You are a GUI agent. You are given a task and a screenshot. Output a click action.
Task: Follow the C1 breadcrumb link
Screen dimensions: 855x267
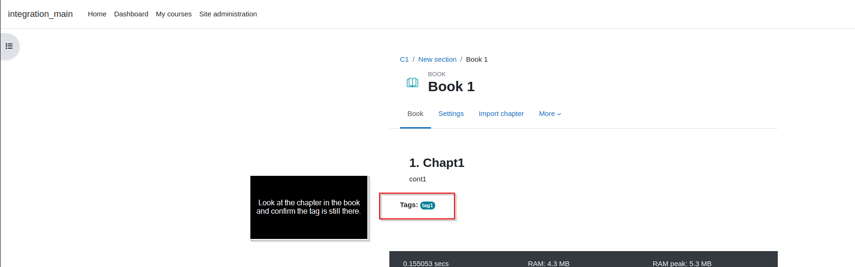tap(404, 59)
